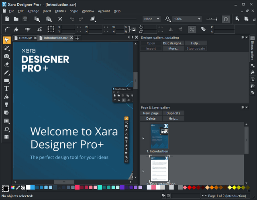Click the Disc designs... button
This screenshot has height=200, width=257.
[x=173, y=43]
